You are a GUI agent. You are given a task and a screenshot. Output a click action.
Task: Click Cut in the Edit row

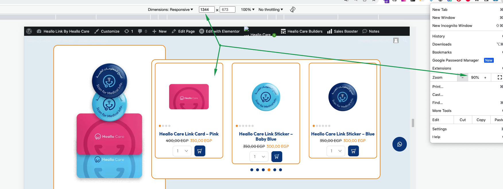tap(463, 120)
